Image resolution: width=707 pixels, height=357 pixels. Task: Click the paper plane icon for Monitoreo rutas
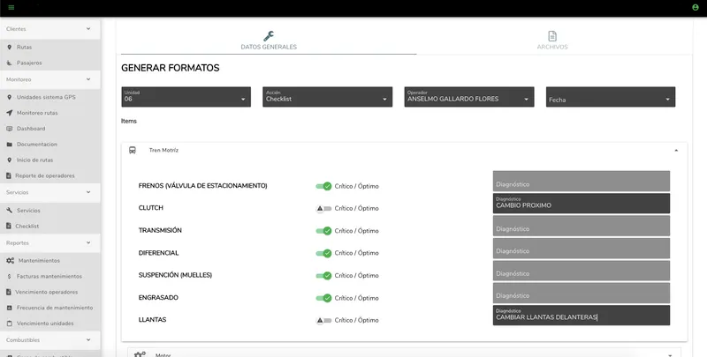click(x=10, y=113)
